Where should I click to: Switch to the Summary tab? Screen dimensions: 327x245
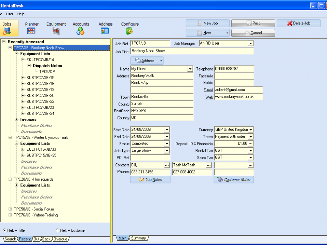tap(138, 238)
